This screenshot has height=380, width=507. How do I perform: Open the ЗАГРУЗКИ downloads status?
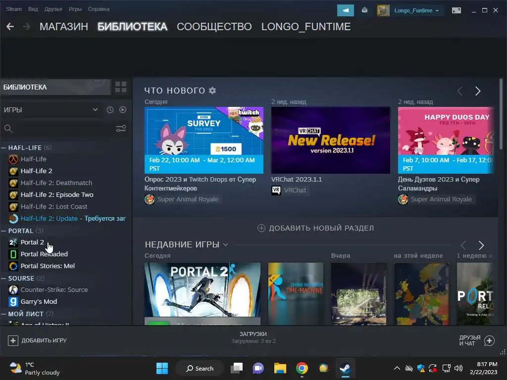253,337
